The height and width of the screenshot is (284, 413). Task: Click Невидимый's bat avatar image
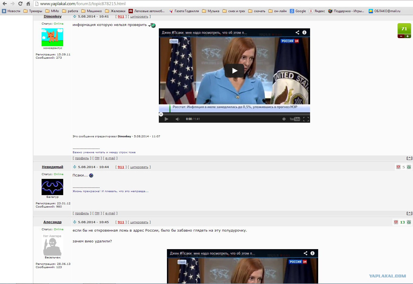coord(52,187)
